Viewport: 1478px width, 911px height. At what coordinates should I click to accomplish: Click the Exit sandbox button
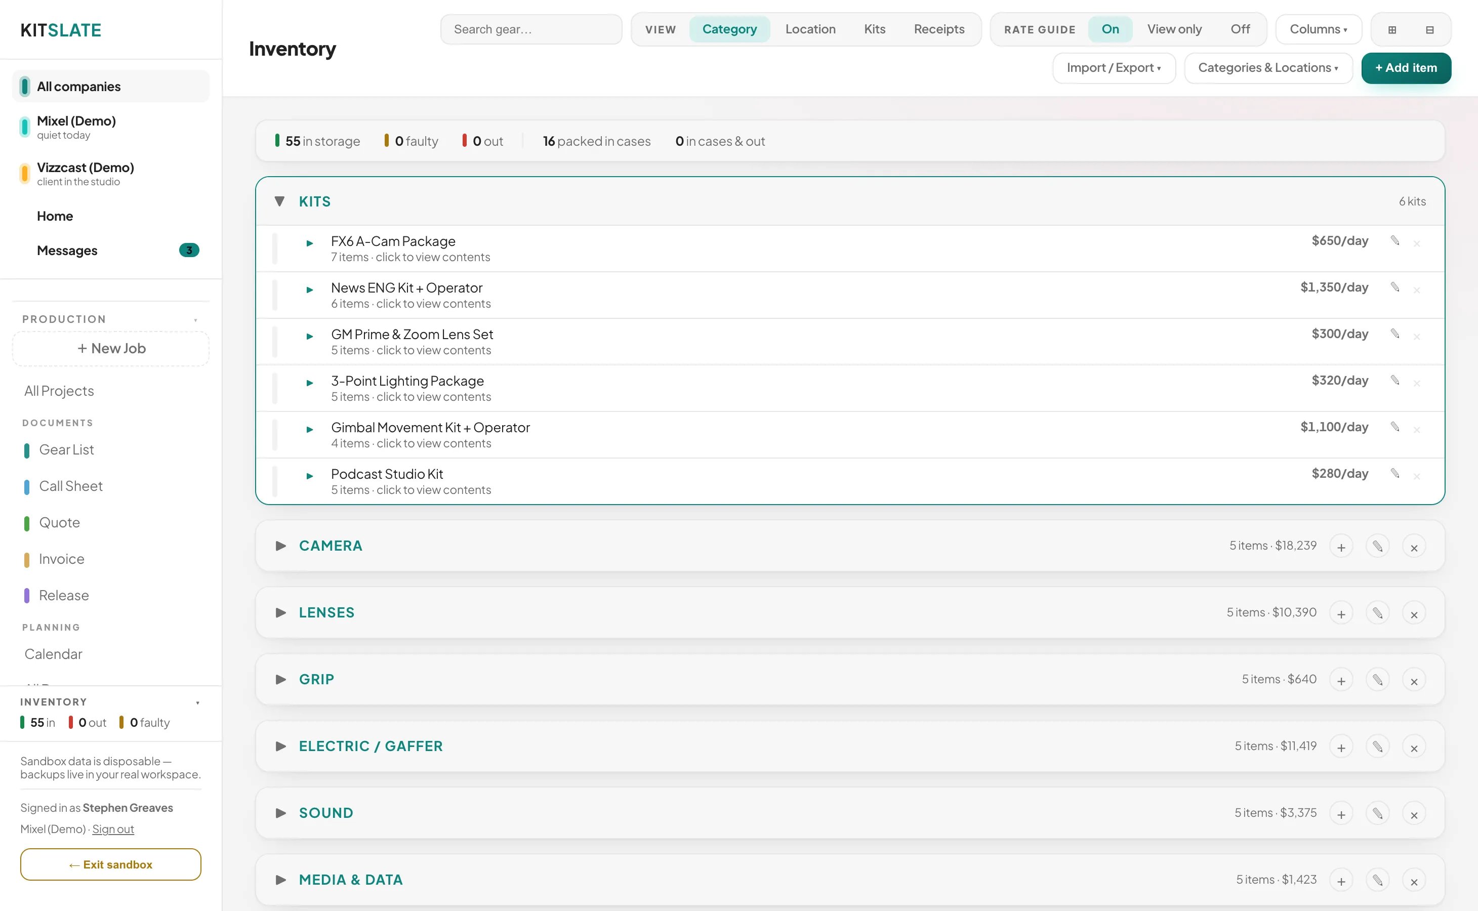[111, 864]
